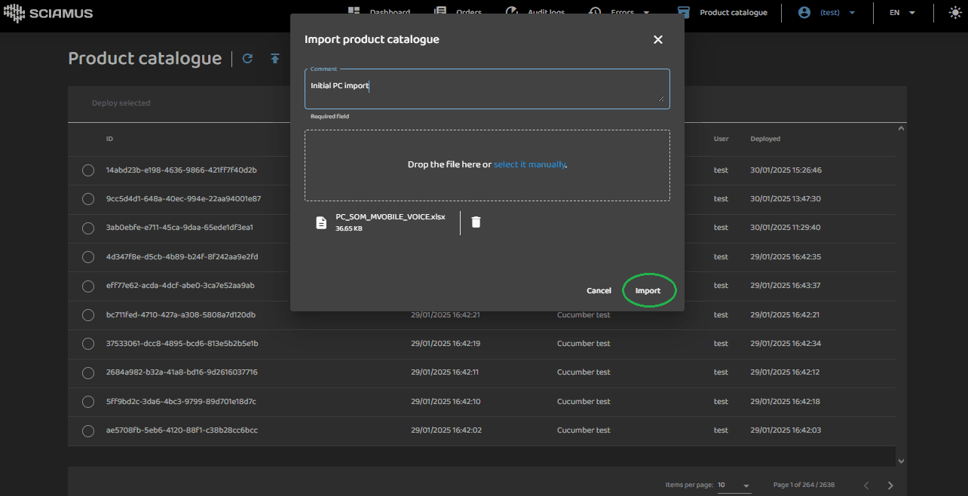Click the select it manually link
Viewport: 968px width, 496px height.
tap(529, 164)
